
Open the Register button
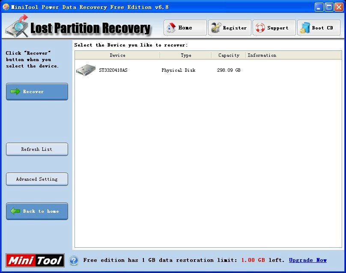[x=230, y=28]
